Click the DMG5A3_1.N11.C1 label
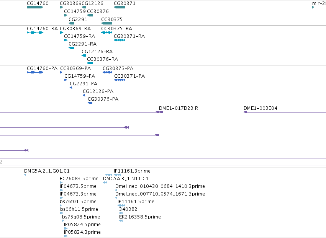The height and width of the screenshot is (238, 326). pyautogui.click(x=126, y=179)
